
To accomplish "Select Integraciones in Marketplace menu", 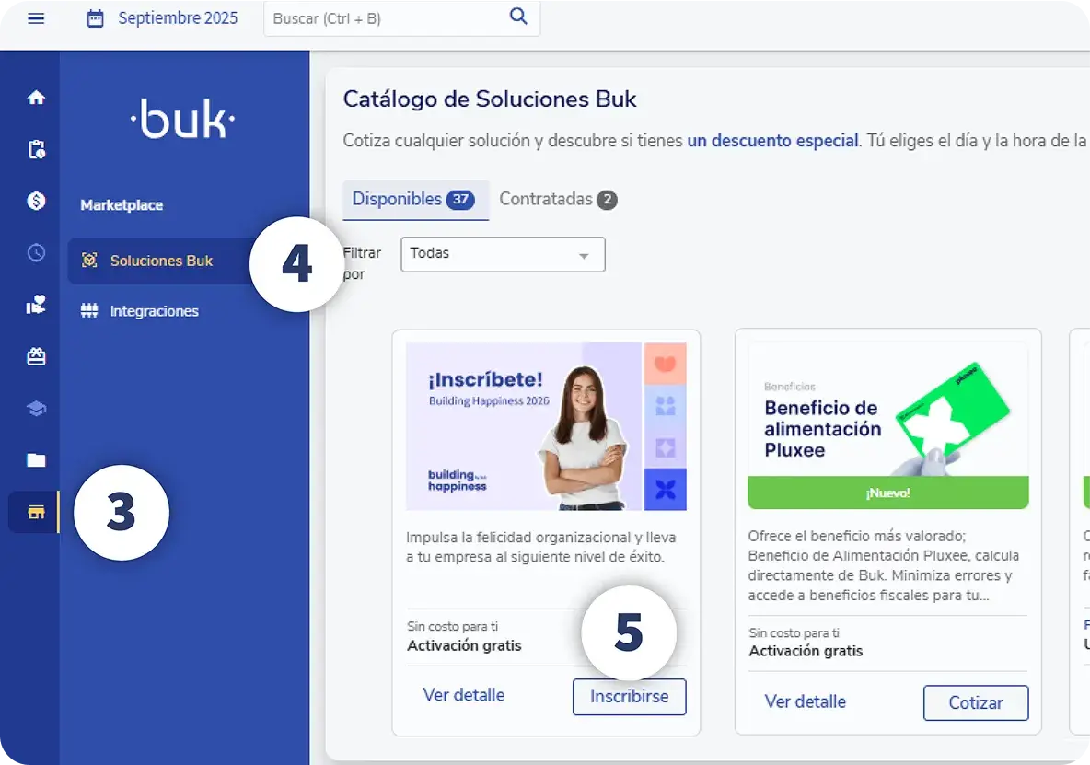I will [155, 311].
